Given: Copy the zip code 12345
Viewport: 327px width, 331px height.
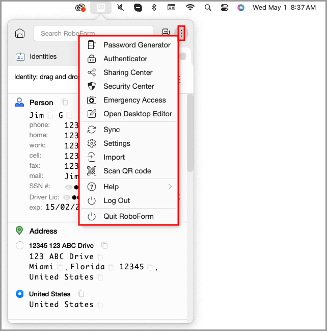Looking at the screenshot, I should pos(151,267).
